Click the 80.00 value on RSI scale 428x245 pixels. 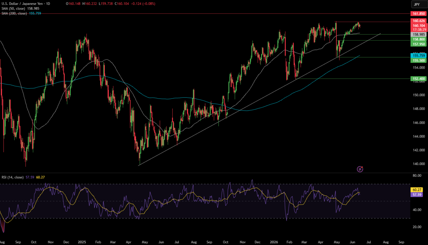(417, 176)
